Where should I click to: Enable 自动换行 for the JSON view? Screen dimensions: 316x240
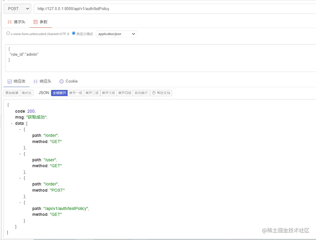click(141, 93)
